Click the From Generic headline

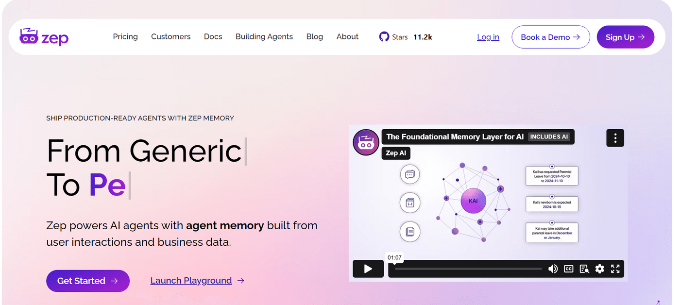click(x=144, y=151)
